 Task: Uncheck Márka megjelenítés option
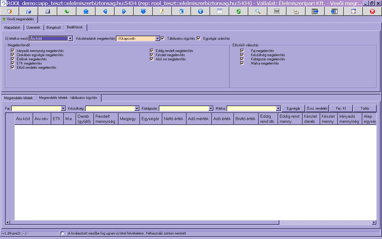(x=242, y=63)
